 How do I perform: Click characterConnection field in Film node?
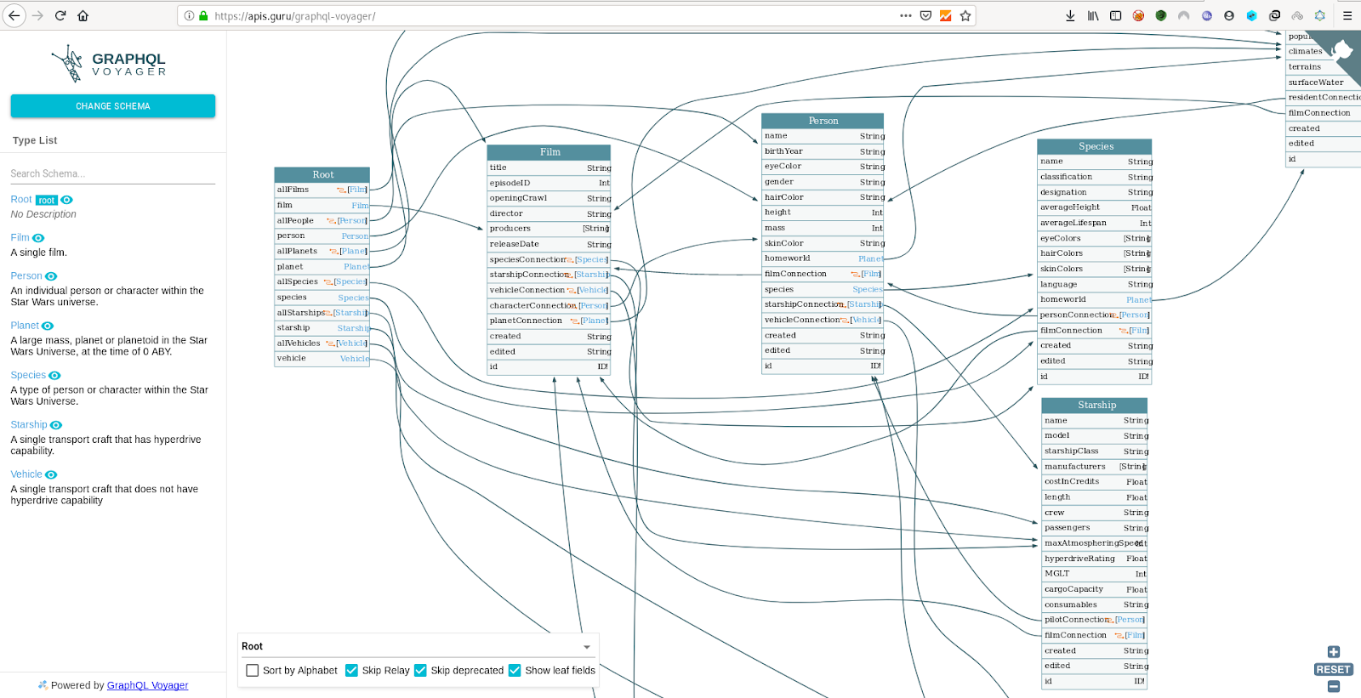[549, 305]
